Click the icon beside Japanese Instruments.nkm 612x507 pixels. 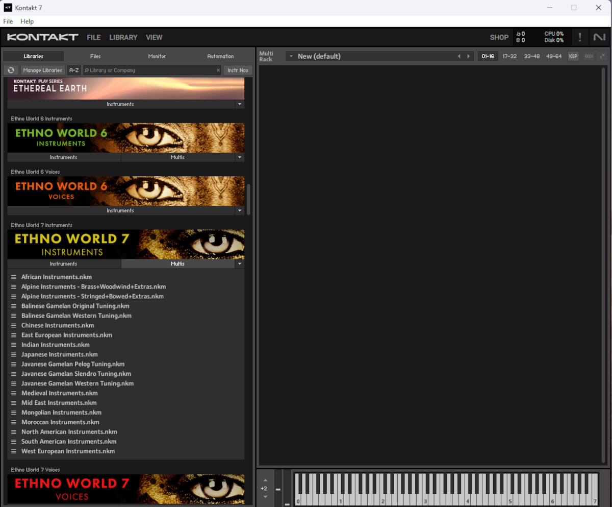(14, 355)
